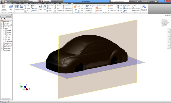
Task: Expand the 3rd Party tree node
Action: [1, 23]
